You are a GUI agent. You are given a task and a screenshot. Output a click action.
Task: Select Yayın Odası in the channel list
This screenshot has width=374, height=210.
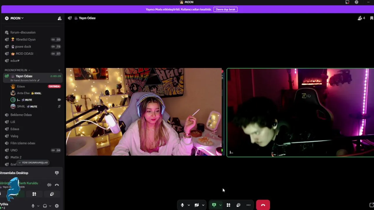coord(24,76)
